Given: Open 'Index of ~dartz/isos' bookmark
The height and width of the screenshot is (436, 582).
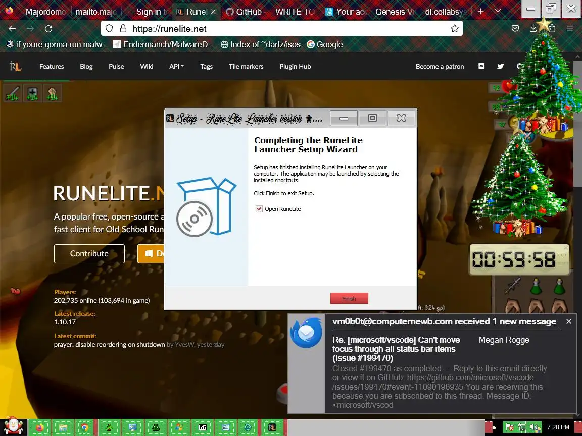Looking at the screenshot, I should click(x=261, y=44).
